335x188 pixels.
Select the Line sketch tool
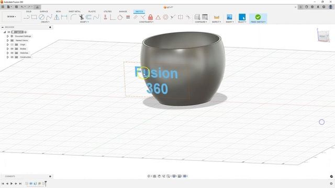click(27, 17)
